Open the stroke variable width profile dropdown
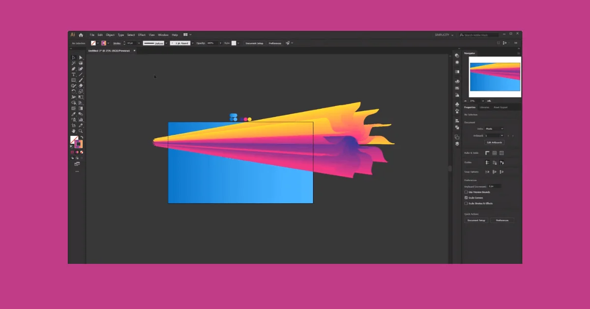Image resolution: width=590 pixels, height=309 pixels. (x=166, y=43)
